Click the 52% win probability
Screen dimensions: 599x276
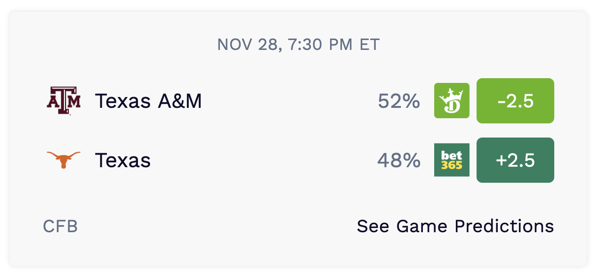[399, 101]
